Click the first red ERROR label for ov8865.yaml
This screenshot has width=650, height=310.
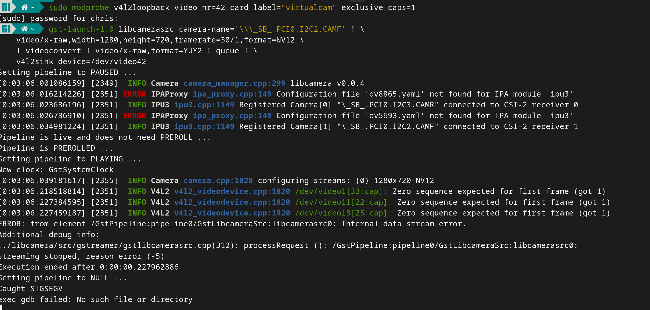(134, 94)
